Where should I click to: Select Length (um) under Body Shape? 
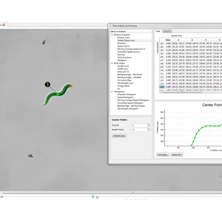123,66
